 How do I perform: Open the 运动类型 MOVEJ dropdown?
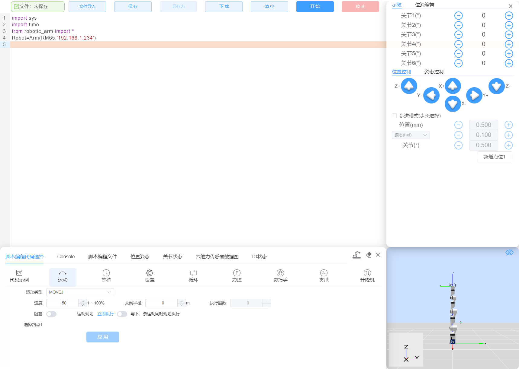80,292
